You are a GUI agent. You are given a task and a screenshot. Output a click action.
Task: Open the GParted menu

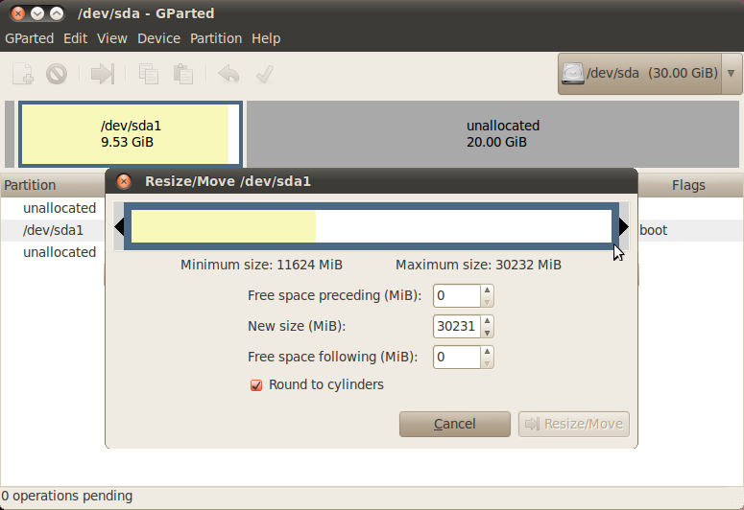click(30, 38)
